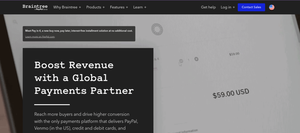Viewport: 300px width, 133px height.
Task: Open the Learn menu
Action: 140,7
